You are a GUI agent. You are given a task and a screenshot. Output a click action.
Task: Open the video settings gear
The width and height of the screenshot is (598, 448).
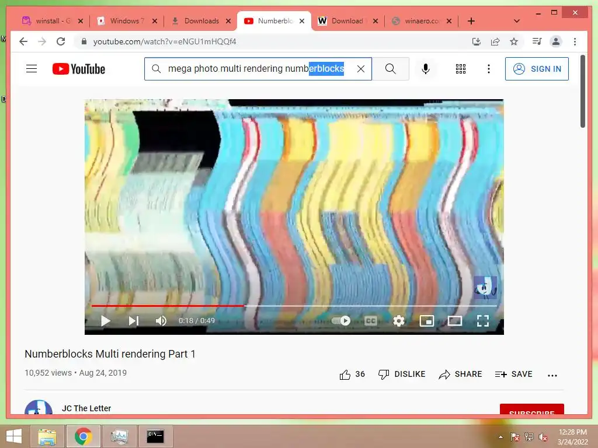pyautogui.click(x=399, y=321)
